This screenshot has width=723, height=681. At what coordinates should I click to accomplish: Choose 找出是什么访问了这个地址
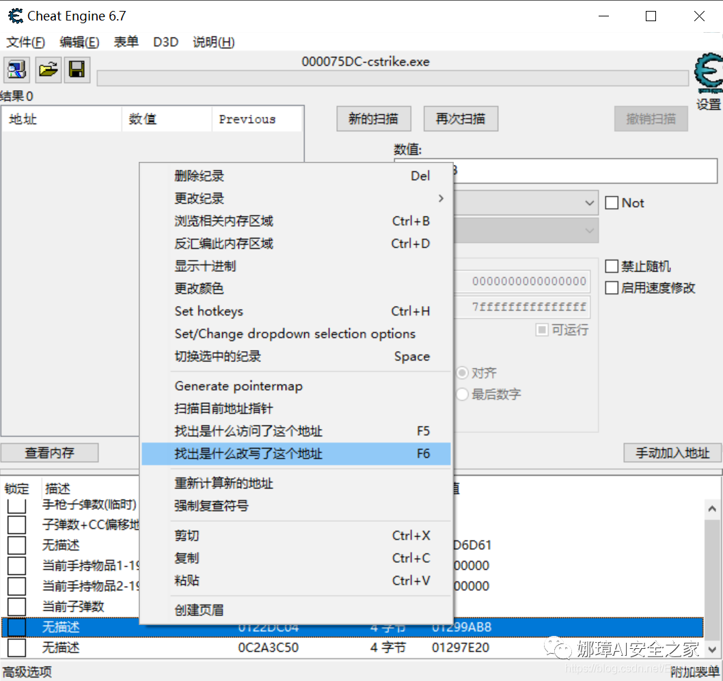(296, 431)
